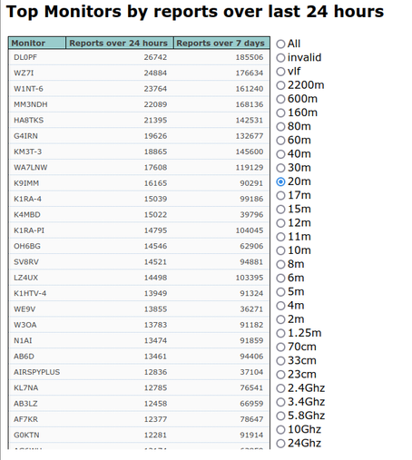
Task: Select the invalid band option
Action: pyautogui.click(x=280, y=58)
